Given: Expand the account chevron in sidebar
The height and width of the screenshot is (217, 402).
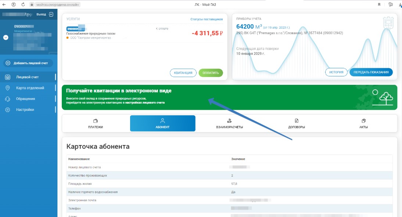Looking at the screenshot, I should [x=6, y=37].
